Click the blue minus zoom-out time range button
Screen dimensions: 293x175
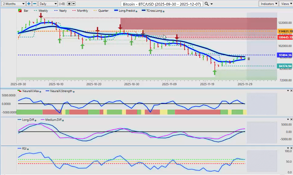(x=35, y=4)
